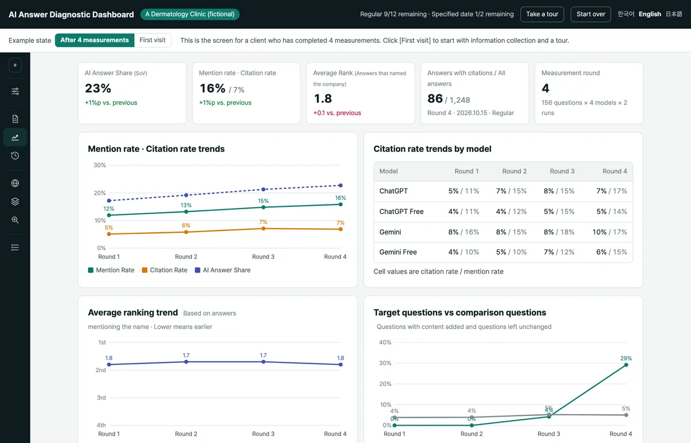691x443 pixels.
Task: Click the AI Answer Diagnostic Dashboard title
Action: (71, 14)
